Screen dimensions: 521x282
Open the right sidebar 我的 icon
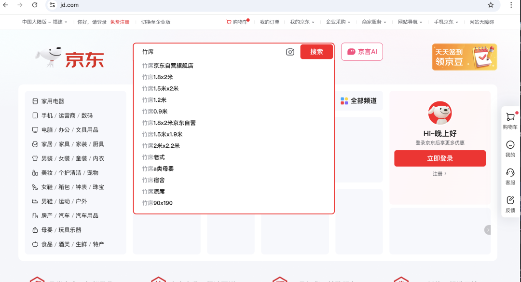point(510,145)
